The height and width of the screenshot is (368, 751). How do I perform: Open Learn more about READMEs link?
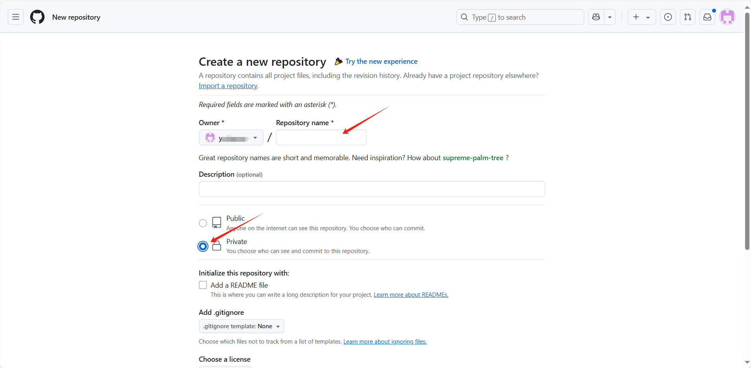click(x=410, y=295)
